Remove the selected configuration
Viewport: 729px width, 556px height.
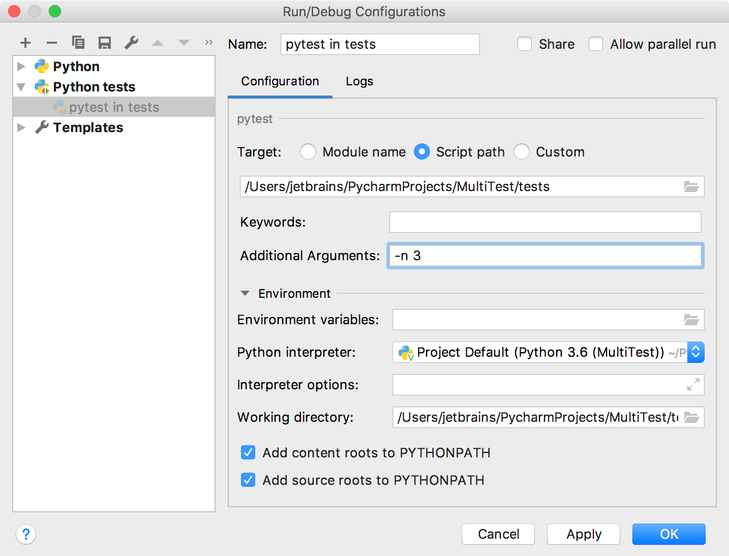pos(51,43)
